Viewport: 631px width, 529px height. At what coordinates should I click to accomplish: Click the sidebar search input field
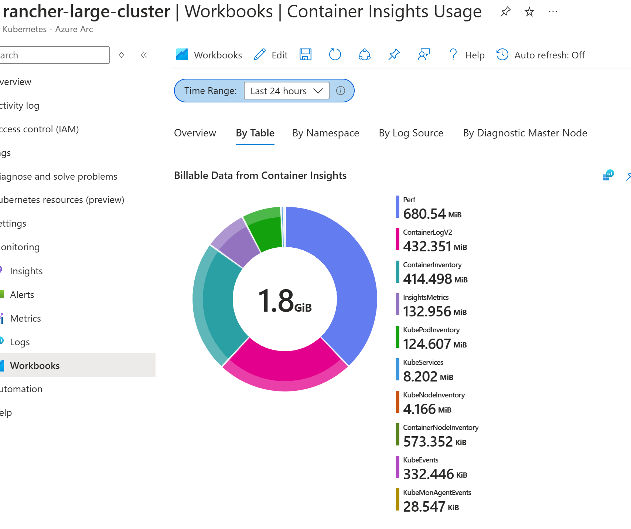pos(54,55)
